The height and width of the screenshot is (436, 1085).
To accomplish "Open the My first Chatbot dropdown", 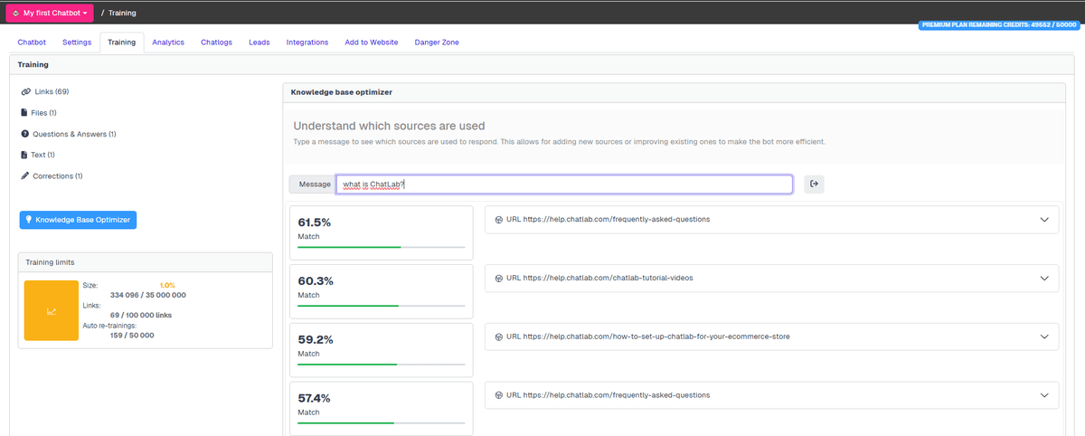I will (x=51, y=13).
